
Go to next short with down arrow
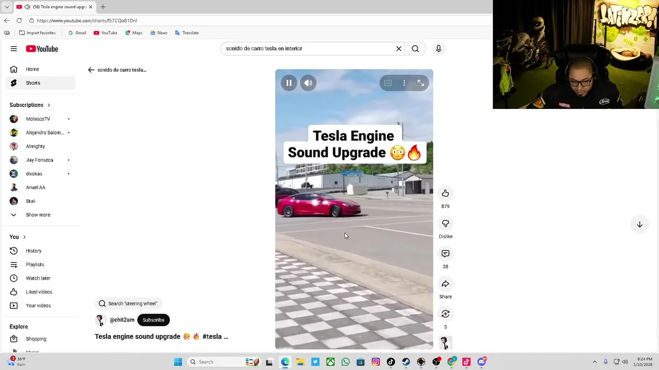pos(639,225)
